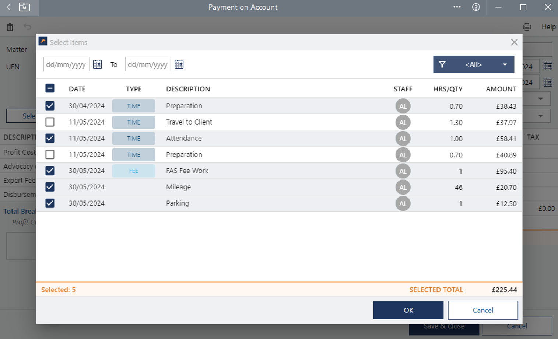Open the start date calendar picker
Viewport: 558px width, 339px height.
coord(97,64)
